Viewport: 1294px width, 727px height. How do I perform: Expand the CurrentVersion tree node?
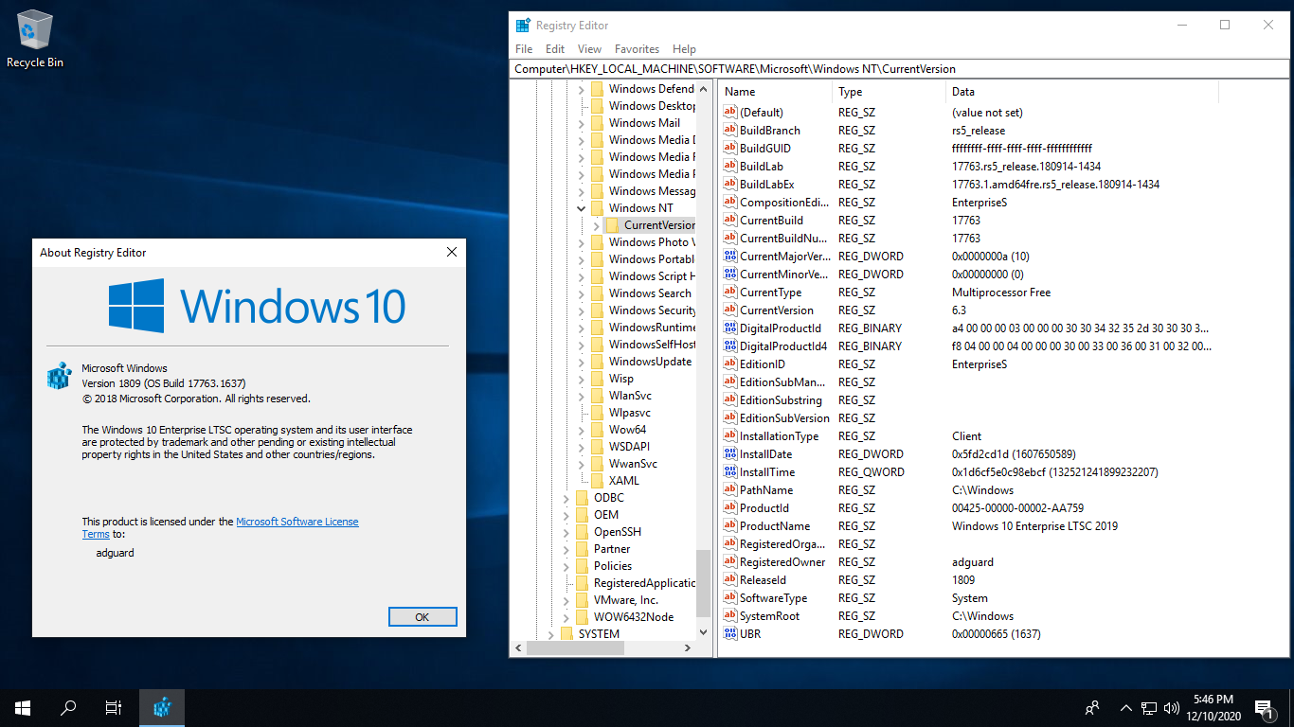coord(596,224)
